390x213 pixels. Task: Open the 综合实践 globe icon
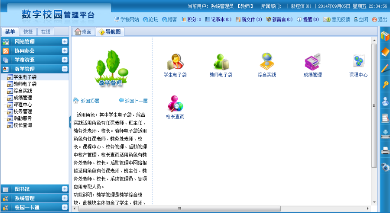pyautogui.click(x=267, y=61)
